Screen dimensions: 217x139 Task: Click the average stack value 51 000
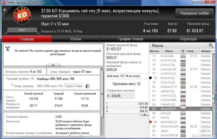[59, 99]
